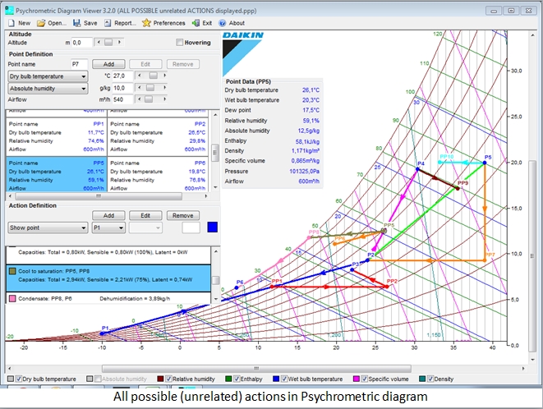Click Remove button in Action Definition
This screenshot has height=409, width=543.
click(x=182, y=215)
